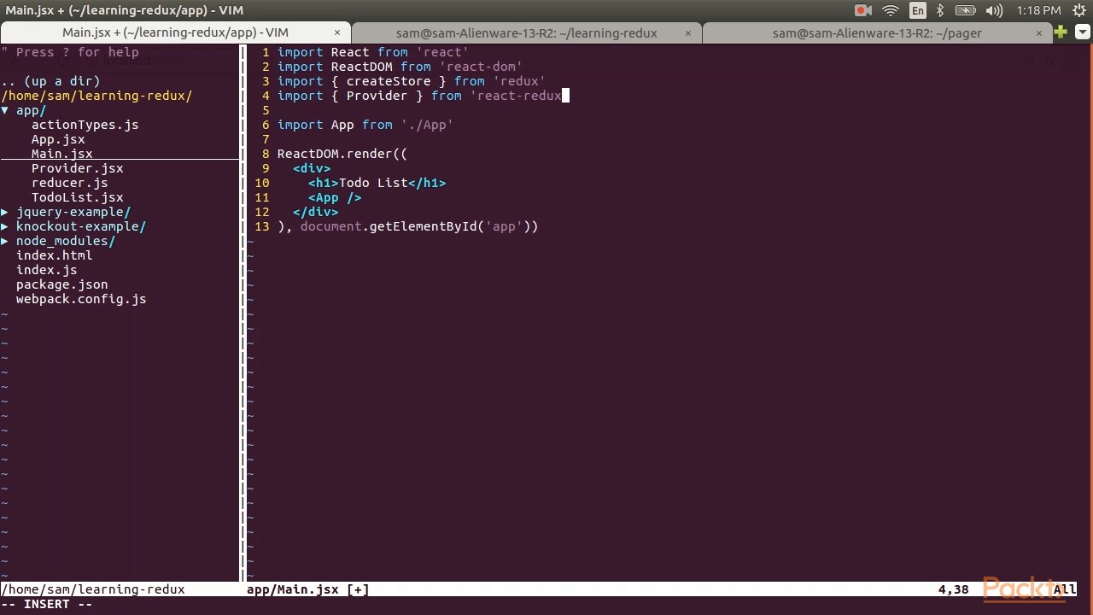The width and height of the screenshot is (1093, 615).
Task: Click the 'Press ? for help' line
Action: [69, 52]
